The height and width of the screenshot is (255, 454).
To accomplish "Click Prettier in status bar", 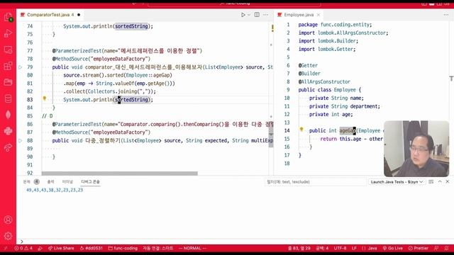I will pyautogui.click(x=418, y=248).
